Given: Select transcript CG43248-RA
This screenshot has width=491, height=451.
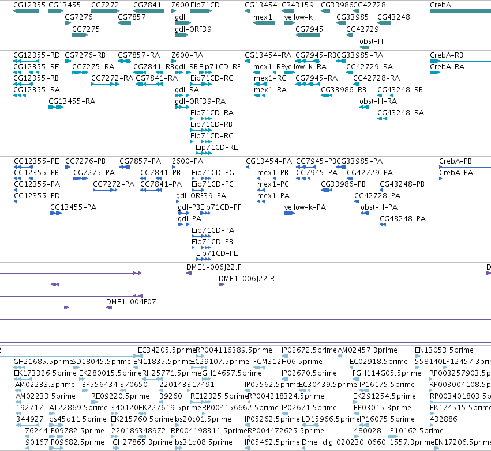Looking at the screenshot, I should (x=400, y=113).
